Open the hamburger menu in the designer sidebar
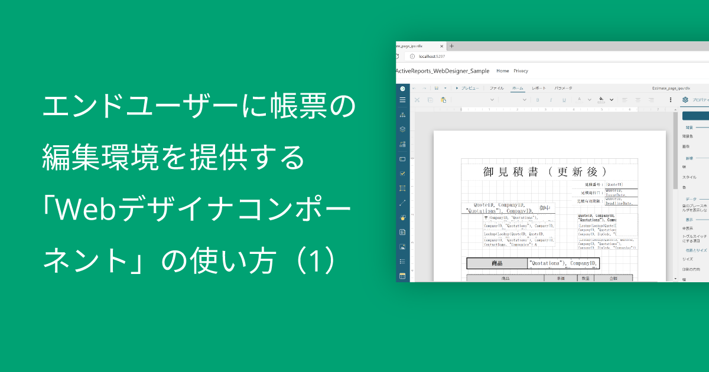 pos(403,99)
